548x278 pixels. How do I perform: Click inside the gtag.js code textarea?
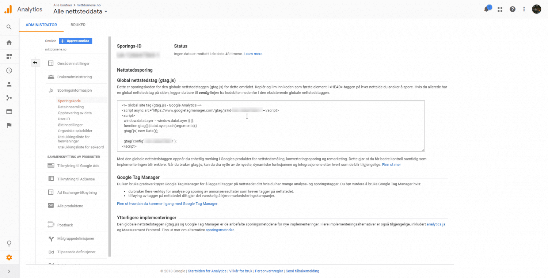pyautogui.click(x=271, y=126)
